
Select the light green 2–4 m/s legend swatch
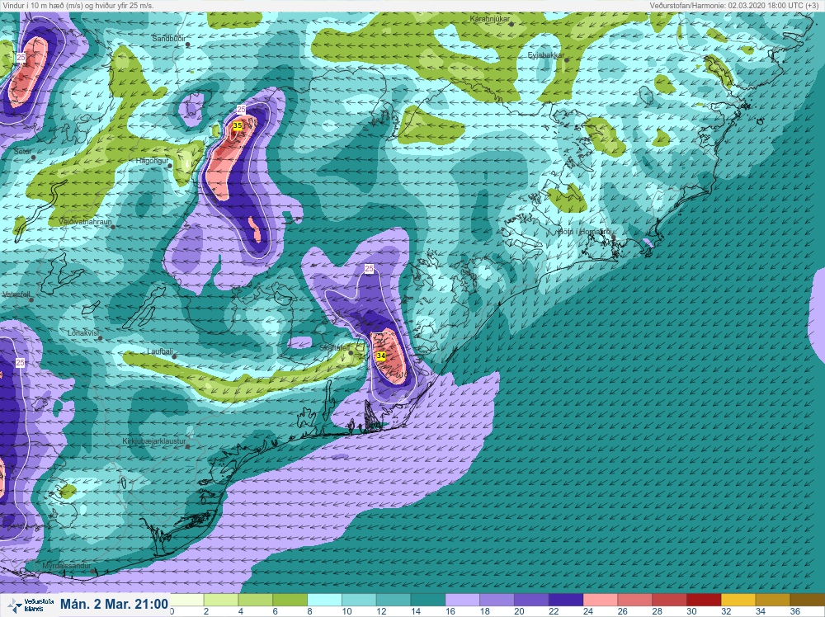(x=221, y=601)
